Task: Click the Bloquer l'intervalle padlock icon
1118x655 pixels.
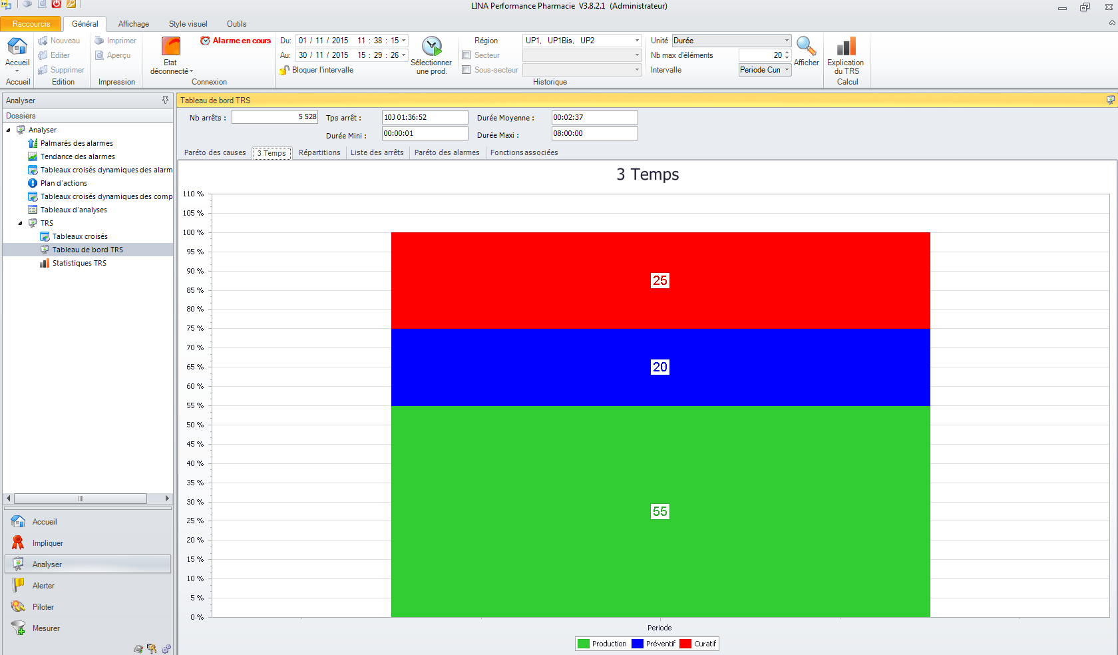Action: pyautogui.click(x=284, y=70)
